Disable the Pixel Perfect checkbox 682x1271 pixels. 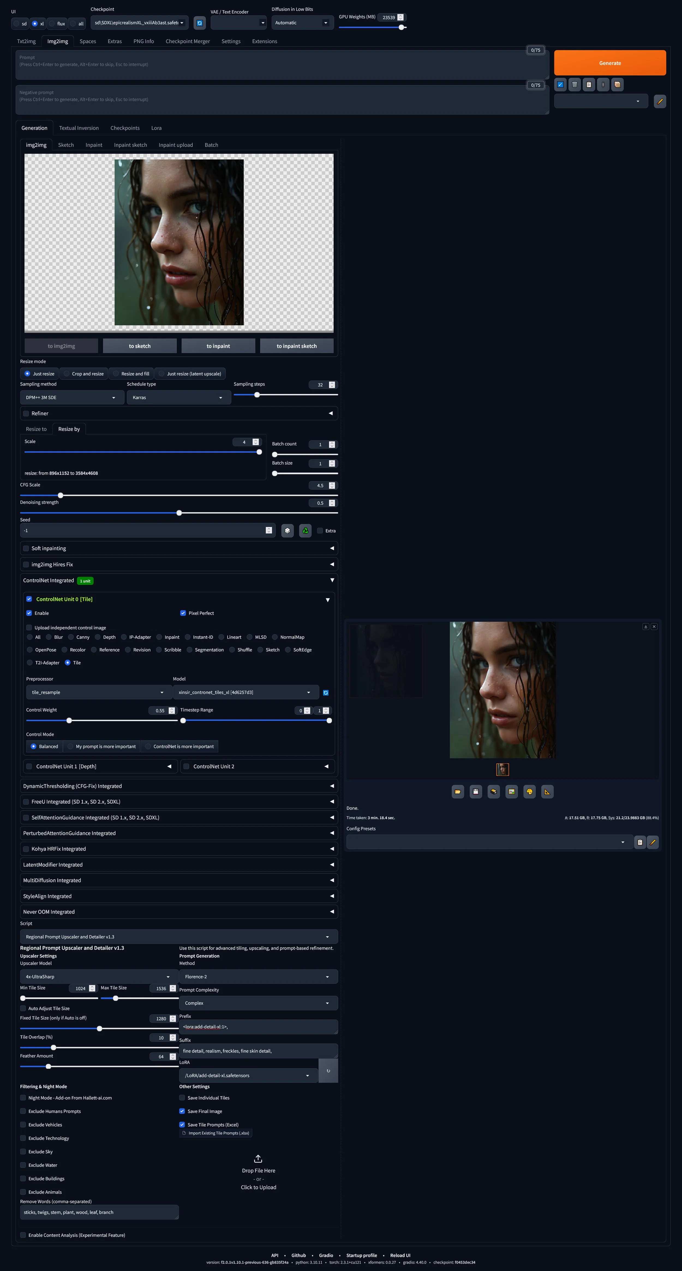pos(183,613)
